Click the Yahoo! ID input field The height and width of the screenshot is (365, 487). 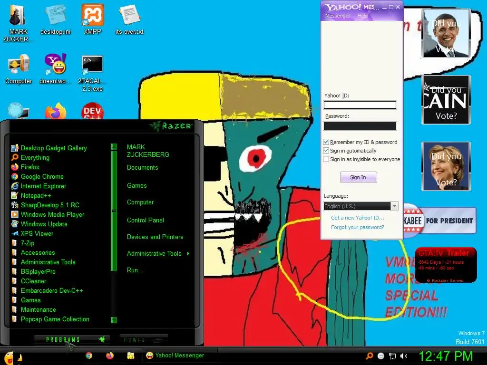360,105
